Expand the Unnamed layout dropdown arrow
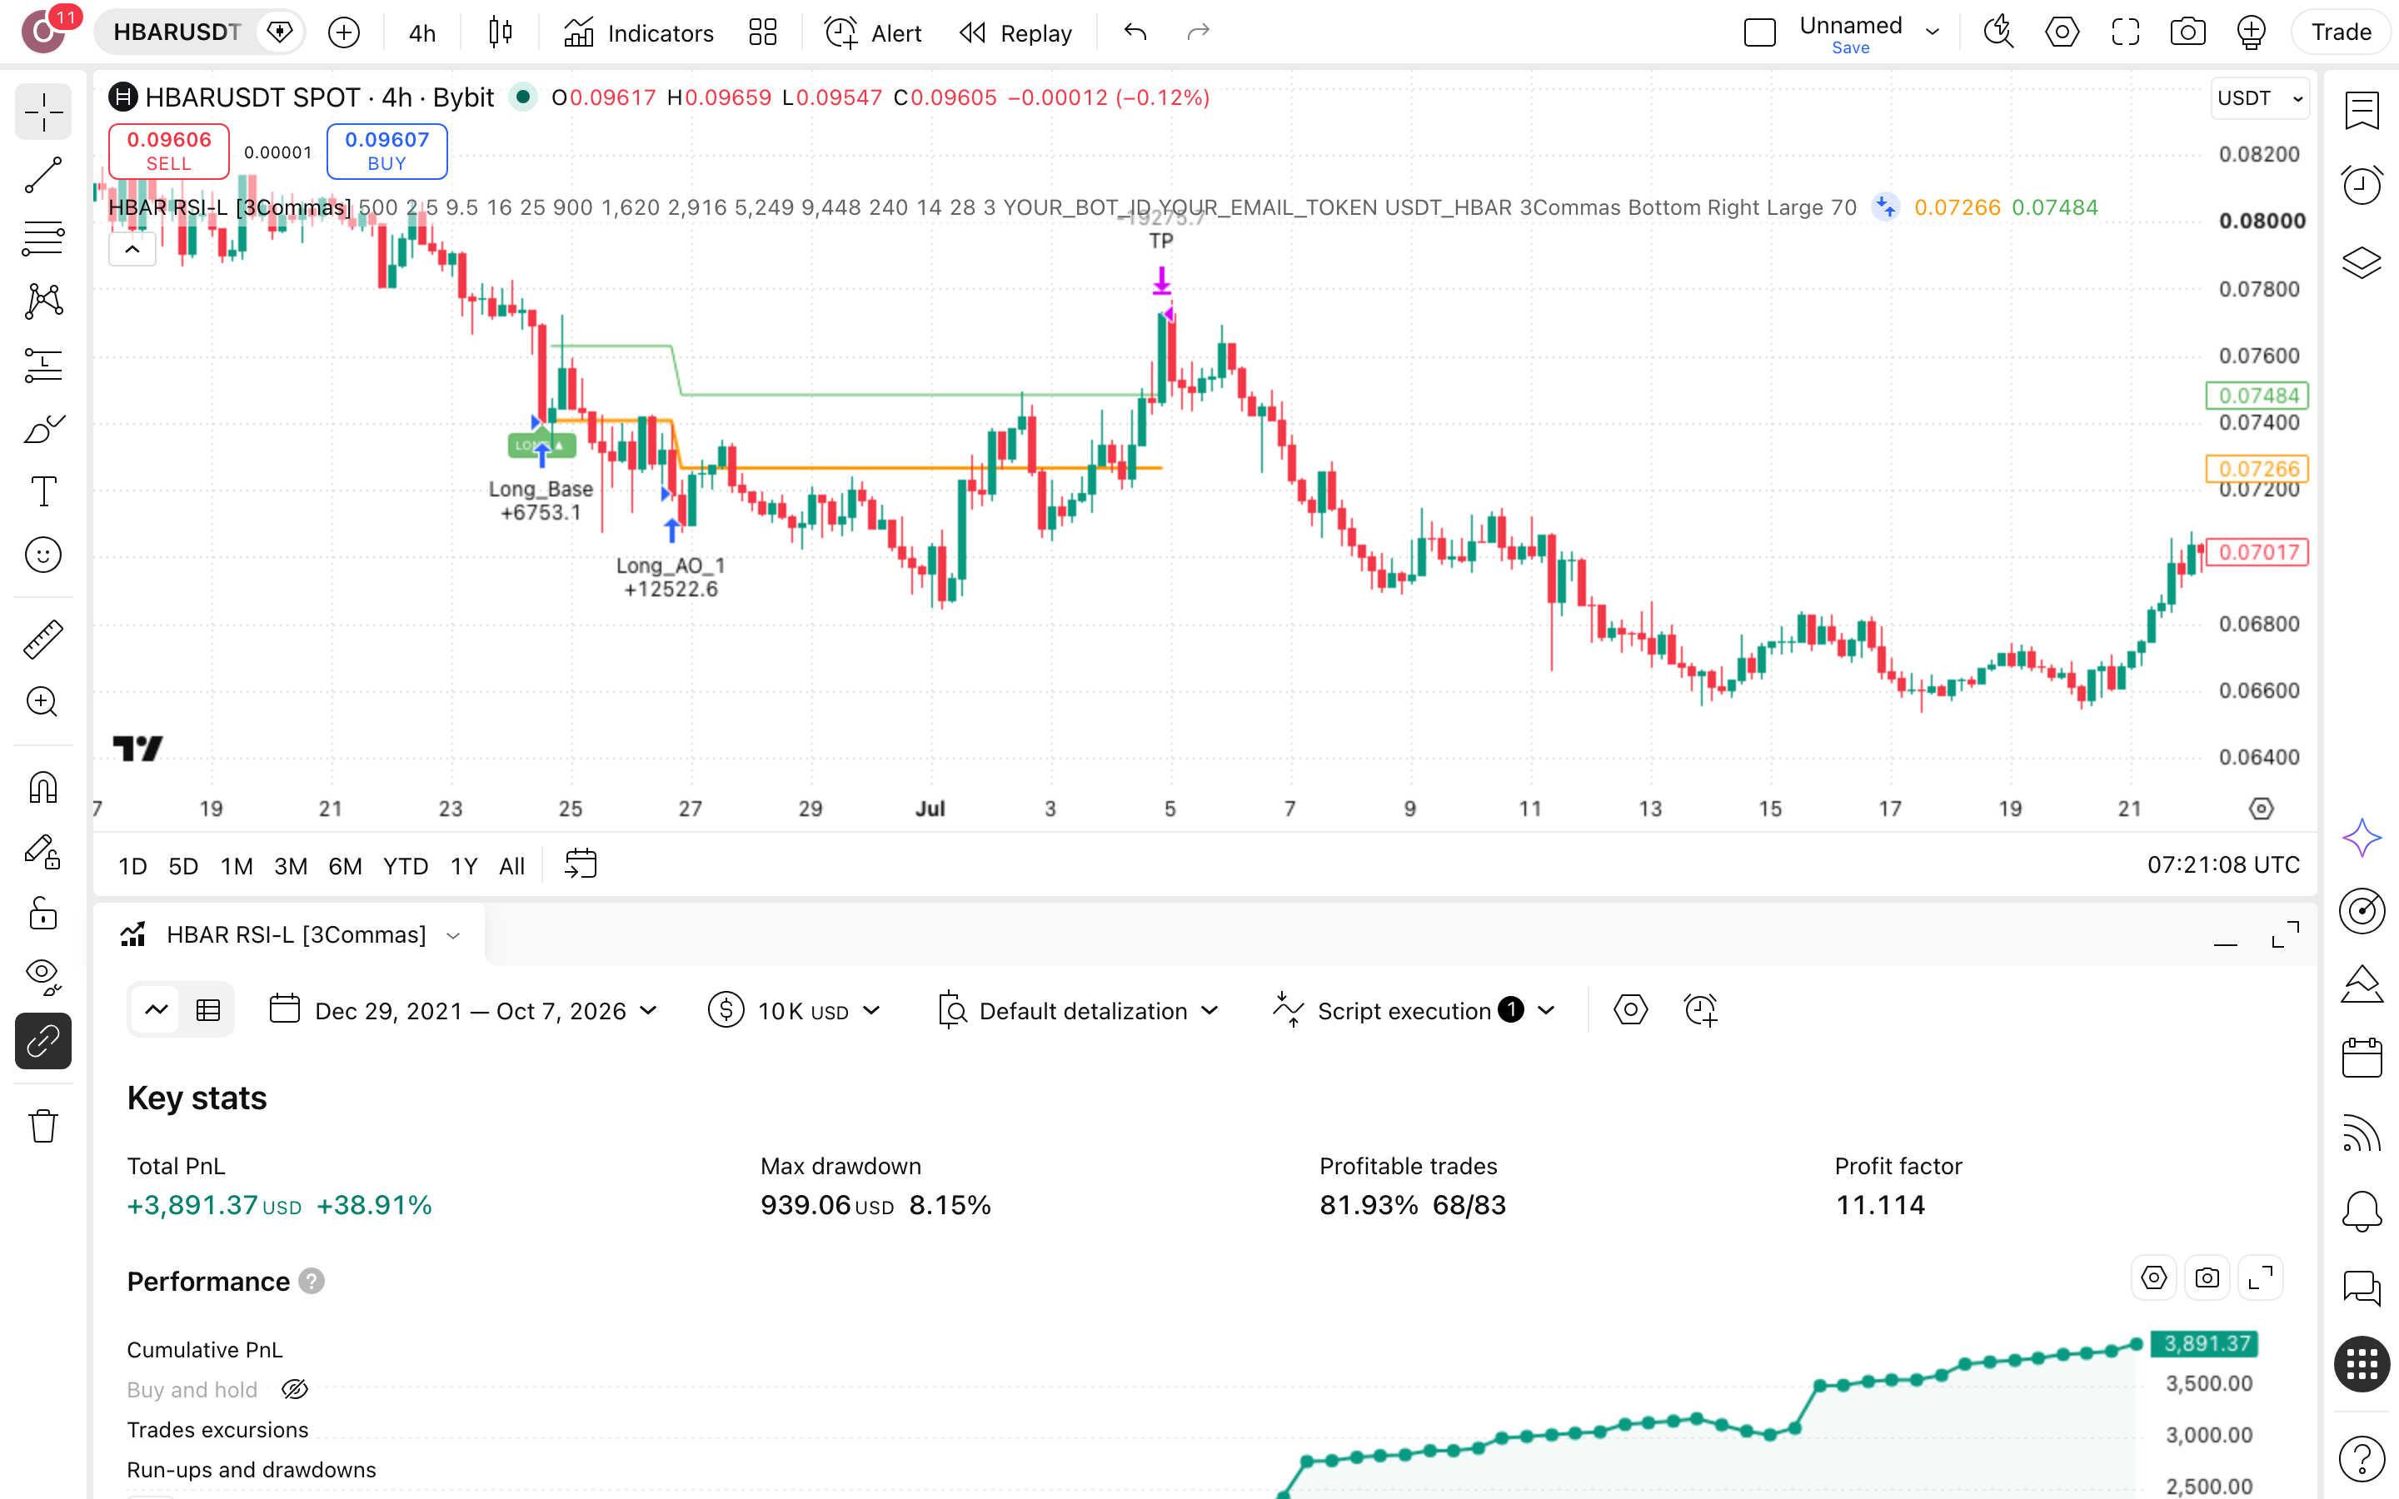 pyautogui.click(x=1932, y=32)
